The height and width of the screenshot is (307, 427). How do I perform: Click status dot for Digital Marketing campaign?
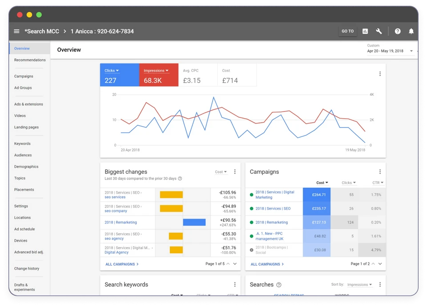(x=252, y=195)
